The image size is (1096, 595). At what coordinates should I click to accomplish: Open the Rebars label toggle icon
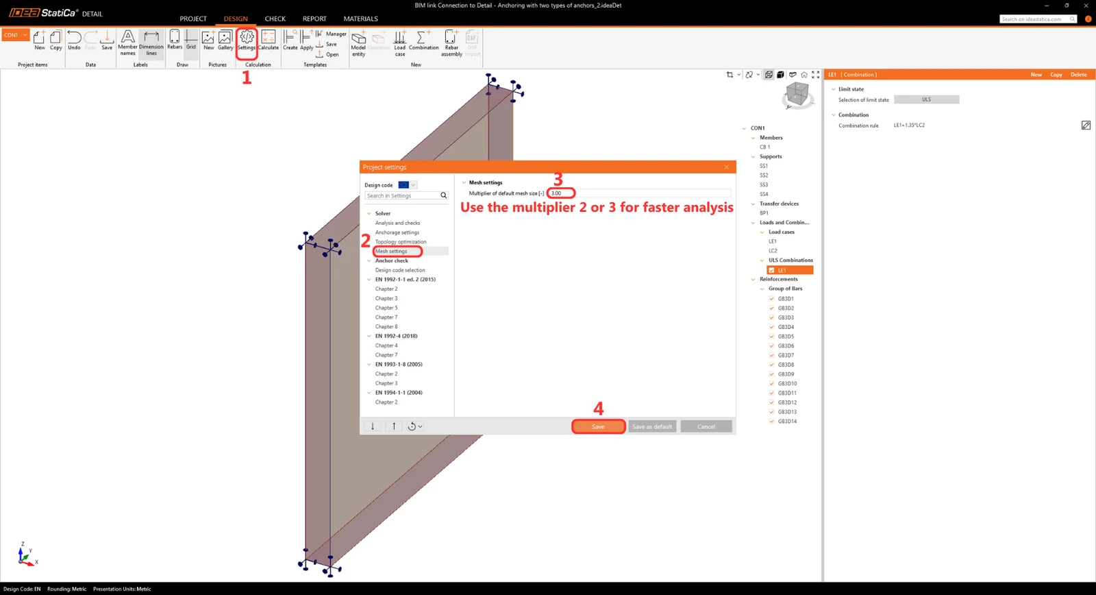tap(175, 40)
